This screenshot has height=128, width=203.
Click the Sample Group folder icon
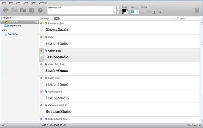(x=6, y=25)
